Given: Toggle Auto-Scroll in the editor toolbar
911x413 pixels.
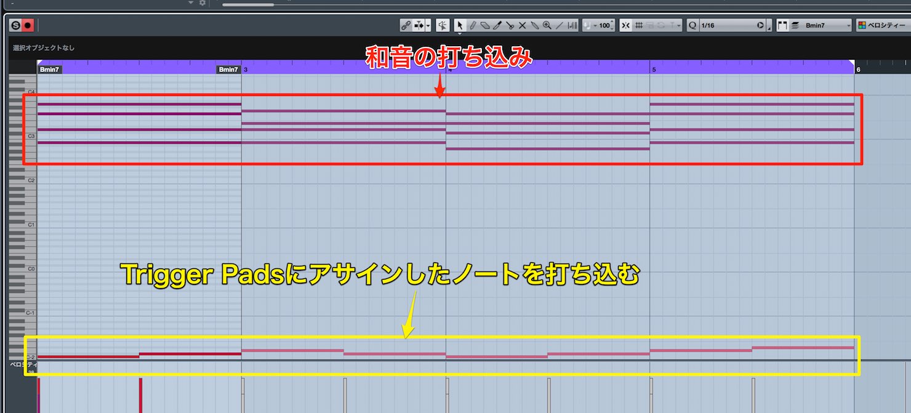Looking at the screenshot, I should pyautogui.click(x=420, y=25).
